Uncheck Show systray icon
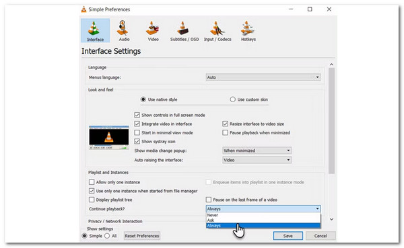 tap(137, 142)
